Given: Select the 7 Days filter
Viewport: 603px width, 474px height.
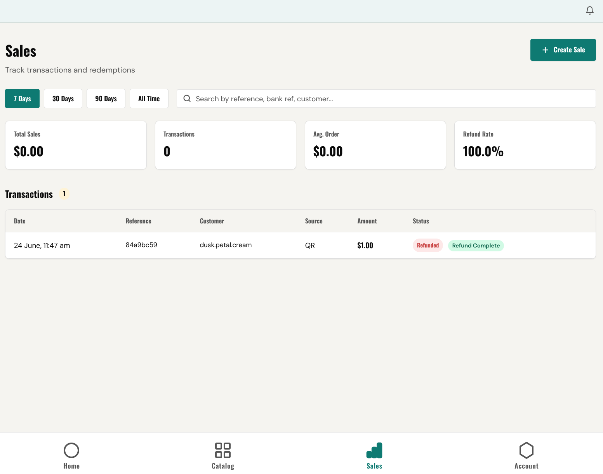Looking at the screenshot, I should point(22,99).
